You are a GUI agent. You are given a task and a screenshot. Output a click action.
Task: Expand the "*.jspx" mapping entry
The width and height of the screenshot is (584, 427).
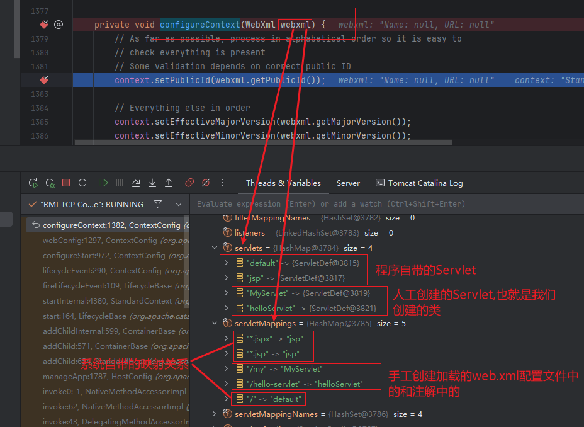point(226,338)
